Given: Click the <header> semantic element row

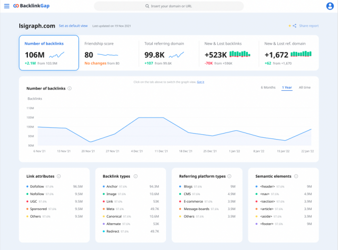Looking at the screenshot, I should [283, 187].
